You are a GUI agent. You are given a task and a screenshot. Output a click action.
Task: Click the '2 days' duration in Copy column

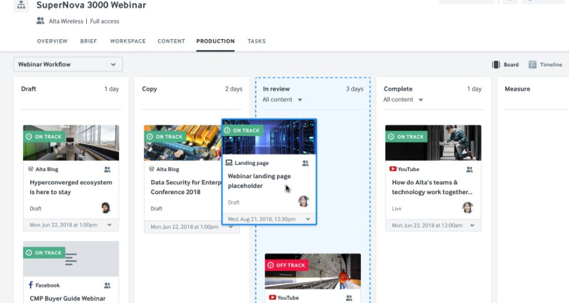click(x=234, y=89)
